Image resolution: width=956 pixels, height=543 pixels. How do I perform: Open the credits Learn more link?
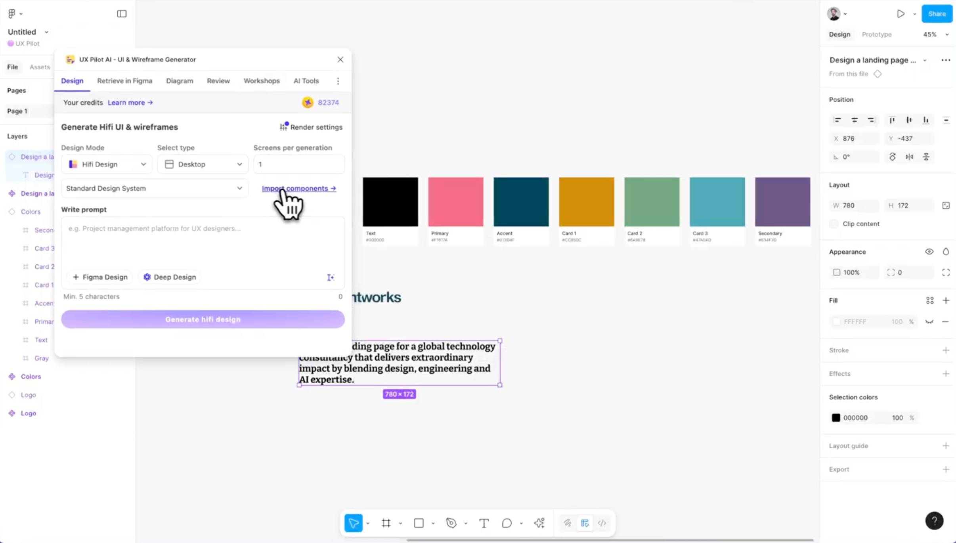(130, 103)
